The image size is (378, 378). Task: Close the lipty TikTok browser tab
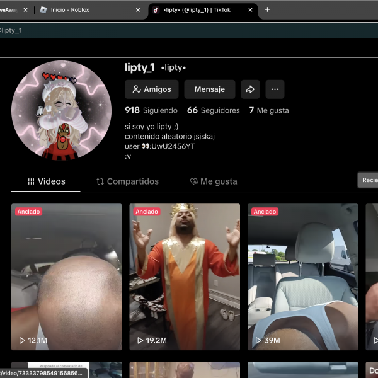[251, 10]
